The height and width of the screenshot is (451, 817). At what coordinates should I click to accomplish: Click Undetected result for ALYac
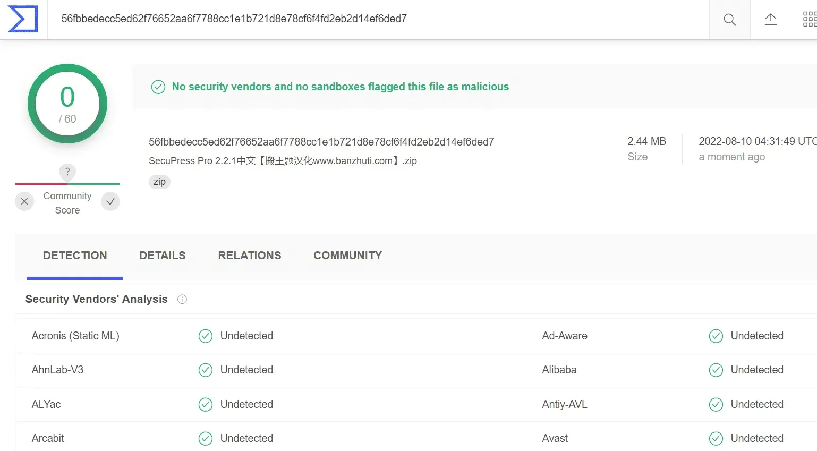246,404
